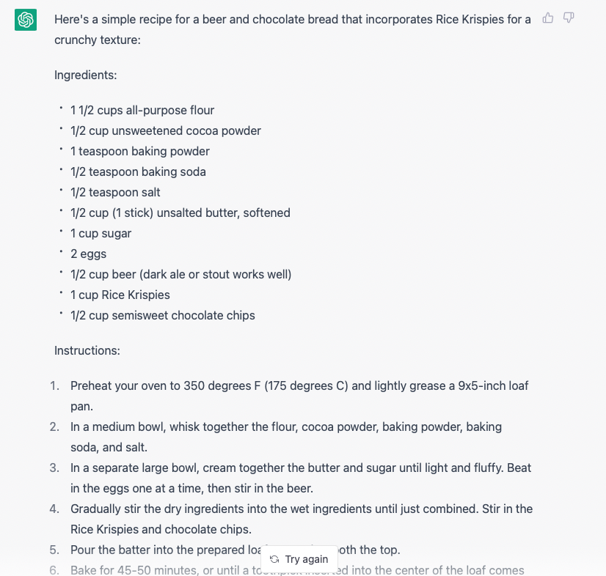
Task: Click the "1 cup Rice Krispies" item
Action: tap(120, 295)
